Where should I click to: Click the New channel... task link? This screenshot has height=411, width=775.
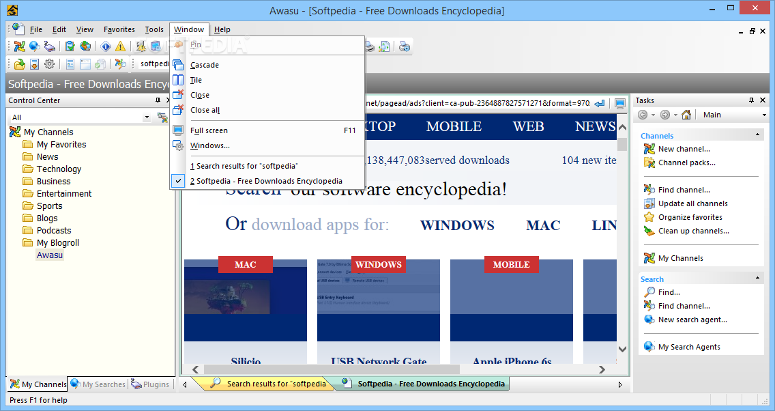click(684, 149)
